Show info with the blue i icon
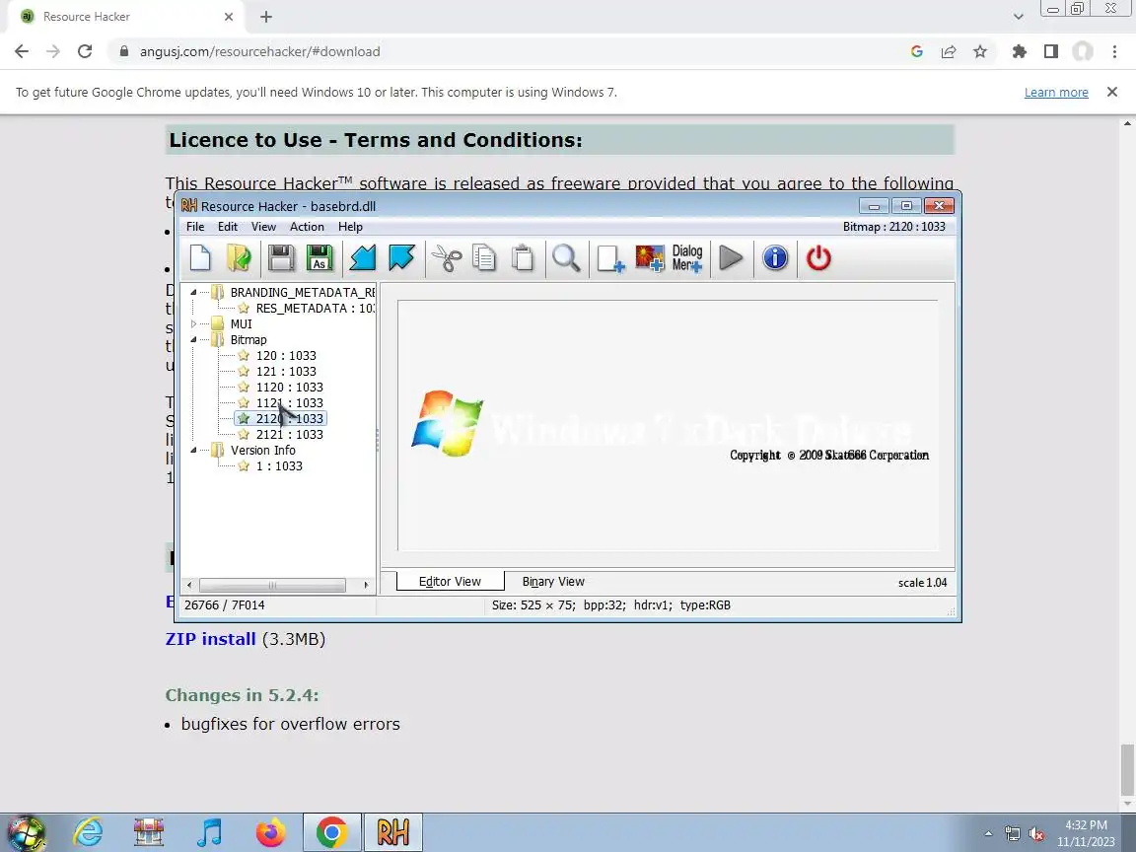Viewport: 1136px width, 852px height. (774, 258)
